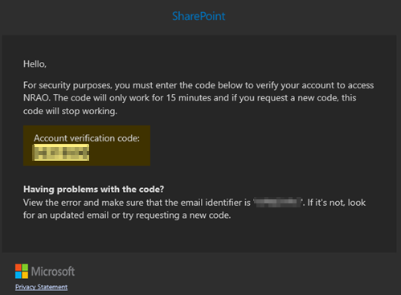Viewport: 401px width, 295px height.
Task: Click the SharePoint title at top
Action: (x=198, y=16)
